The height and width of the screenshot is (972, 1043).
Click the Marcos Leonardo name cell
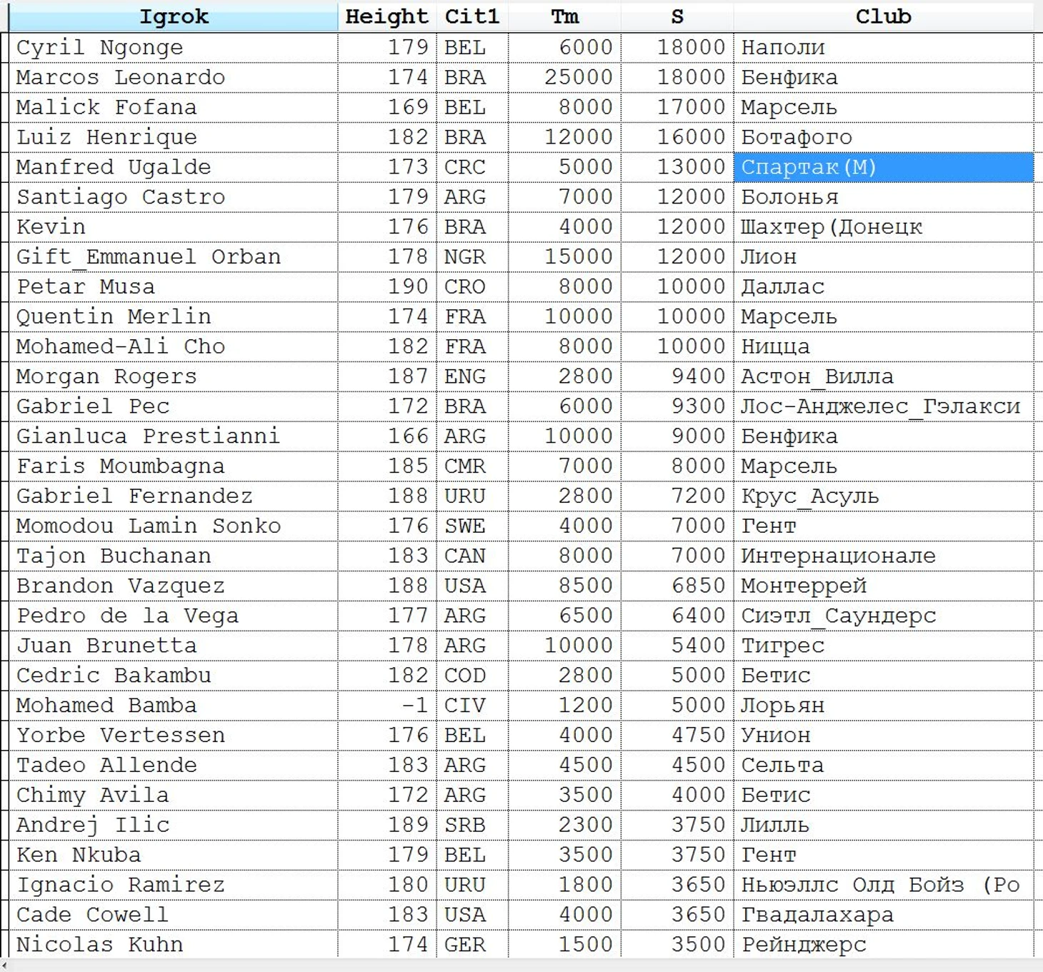(x=121, y=78)
